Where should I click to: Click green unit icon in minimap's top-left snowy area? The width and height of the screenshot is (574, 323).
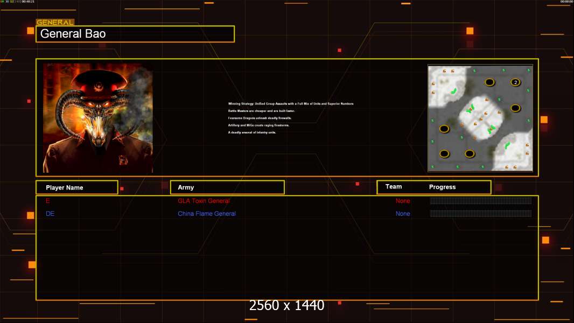(x=454, y=90)
